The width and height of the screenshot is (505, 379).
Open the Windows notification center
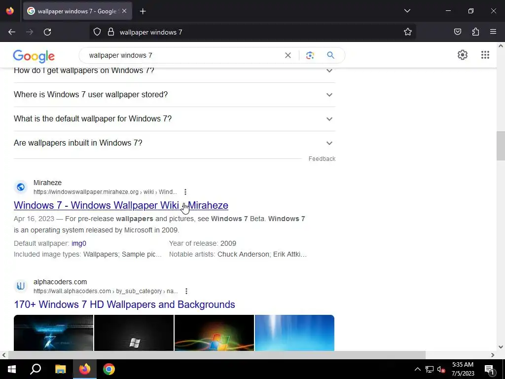489,370
